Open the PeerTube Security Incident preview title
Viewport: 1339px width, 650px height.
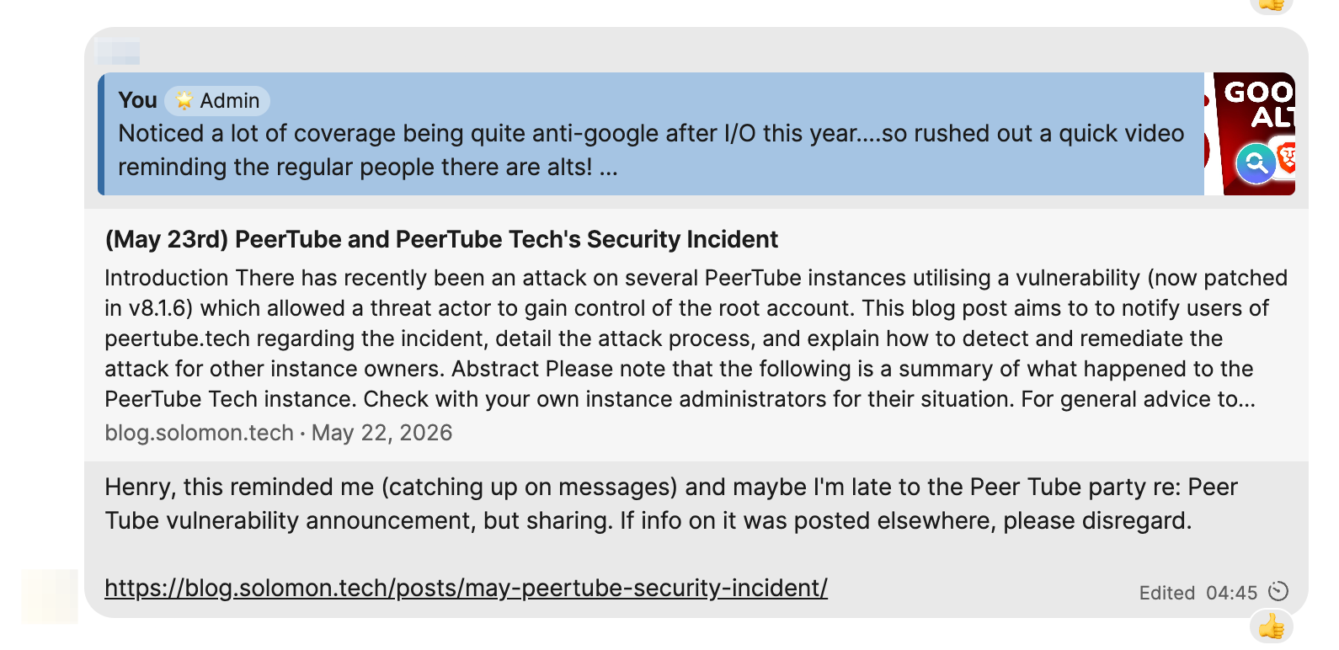(441, 239)
